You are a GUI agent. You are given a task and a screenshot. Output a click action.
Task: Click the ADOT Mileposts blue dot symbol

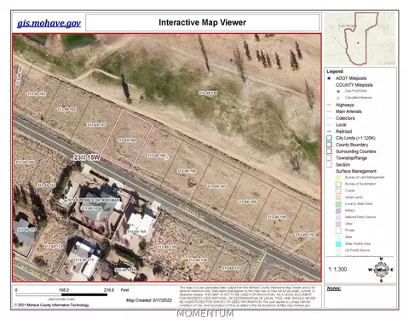329,78
